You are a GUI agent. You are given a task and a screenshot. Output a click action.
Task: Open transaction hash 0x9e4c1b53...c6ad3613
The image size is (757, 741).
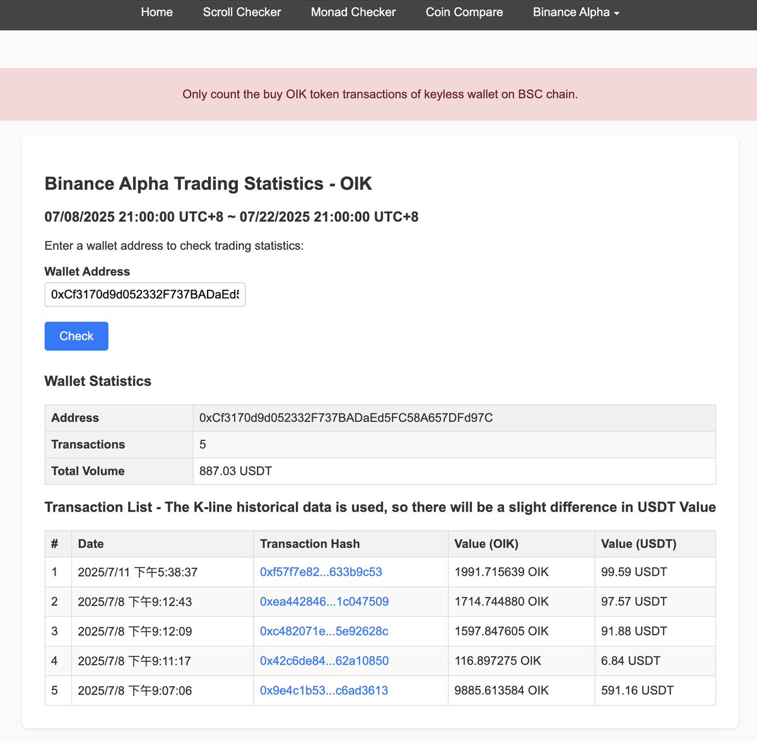click(x=324, y=691)
